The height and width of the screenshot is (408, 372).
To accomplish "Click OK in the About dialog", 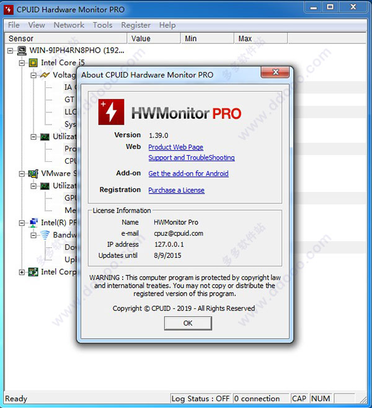I will click(x=188, y=323).
